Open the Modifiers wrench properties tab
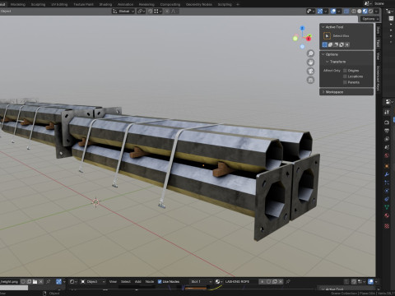This screenshot has width=395, height=296. (x=387, y=174)
